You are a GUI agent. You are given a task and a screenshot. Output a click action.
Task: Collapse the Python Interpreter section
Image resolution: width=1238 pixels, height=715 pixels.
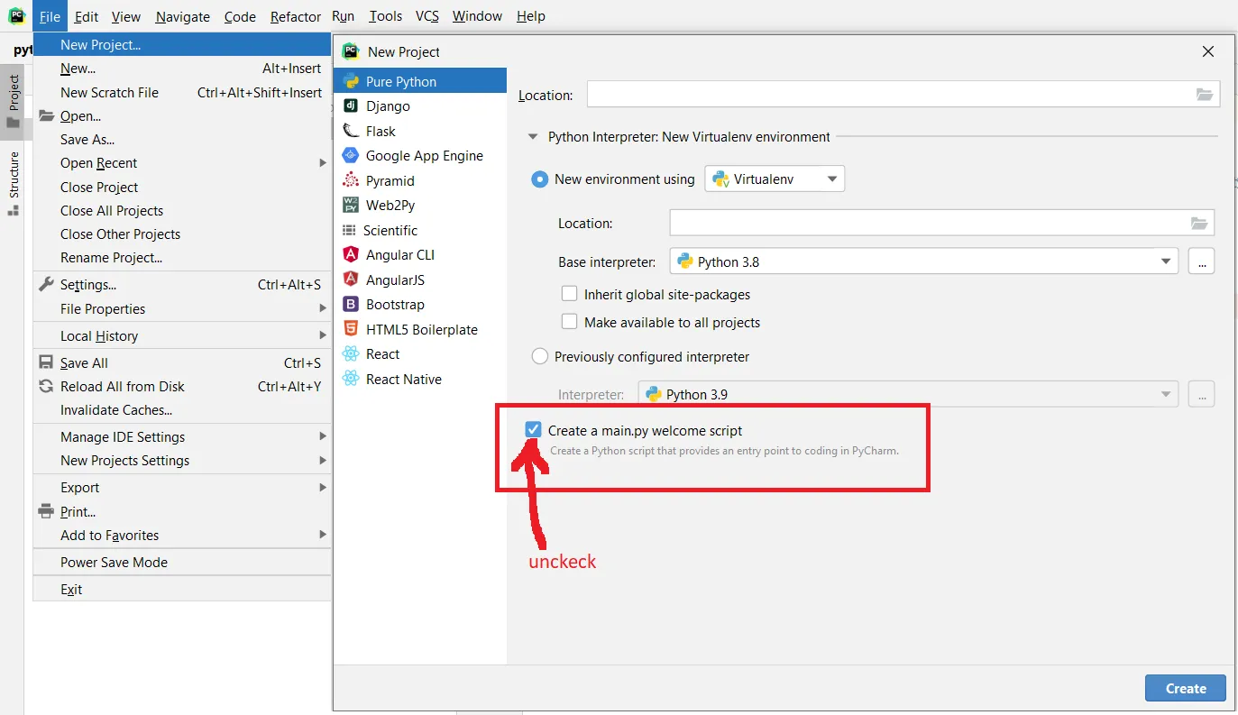click(x=535, y=137)
